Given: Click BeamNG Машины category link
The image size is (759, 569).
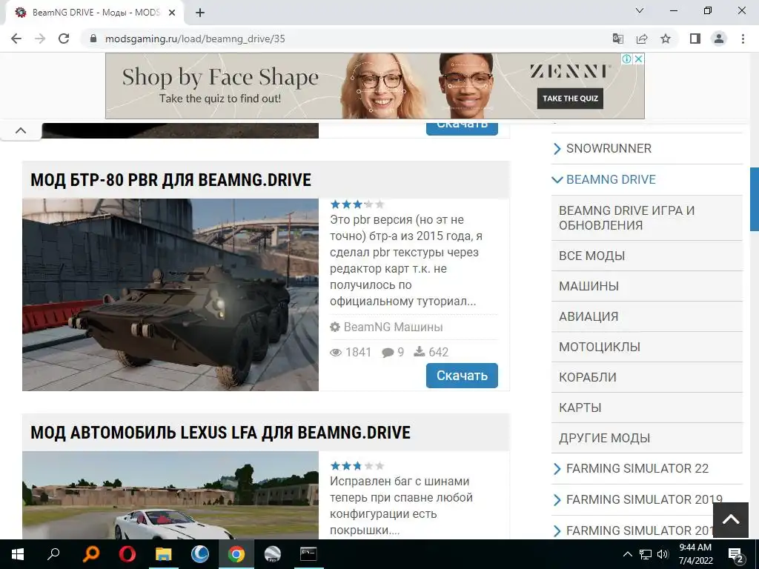Looking at the screenshot, I should (393, 327).
